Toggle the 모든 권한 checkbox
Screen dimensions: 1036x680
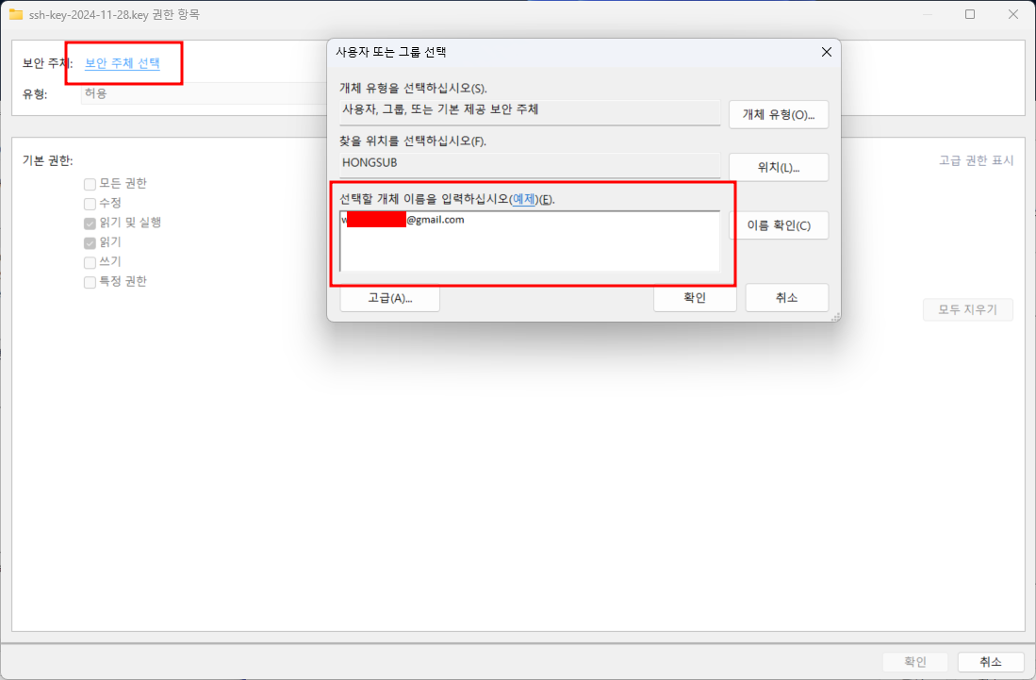(90, 184)
